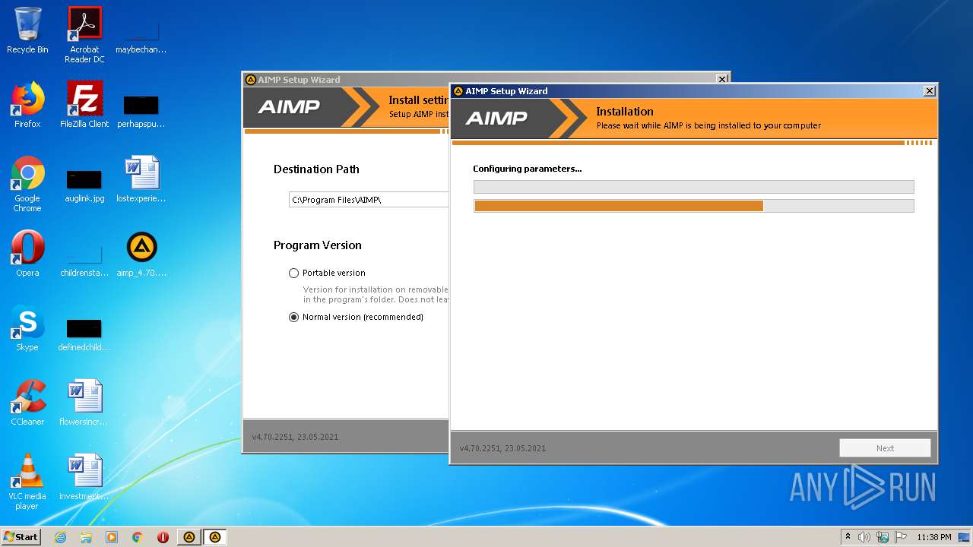The image size is (973, 547).
Task: Click version text v4.70.2251 in front wizard
Action: click(x=502, y=448)
